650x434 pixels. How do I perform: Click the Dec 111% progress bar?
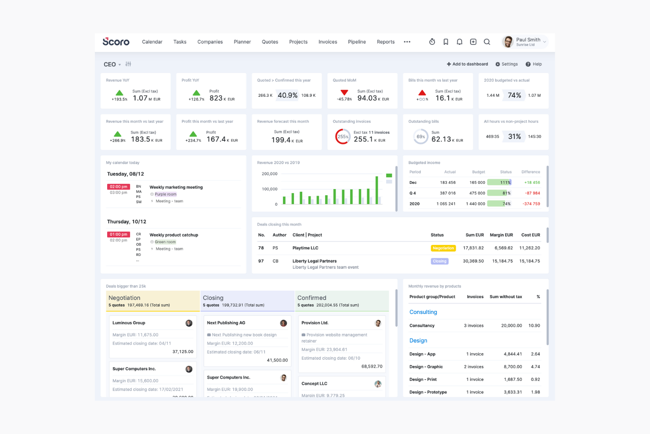coord(499,182)
